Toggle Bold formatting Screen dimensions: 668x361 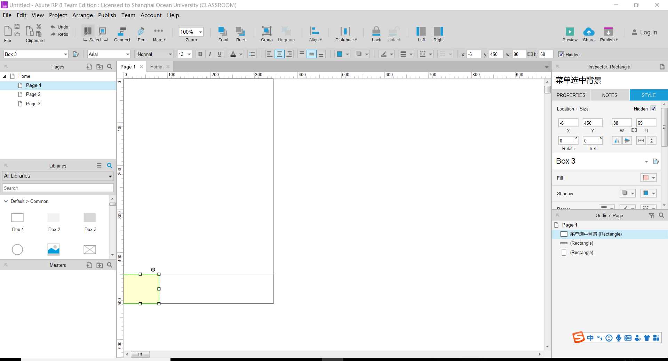click(x=200, y=54)
